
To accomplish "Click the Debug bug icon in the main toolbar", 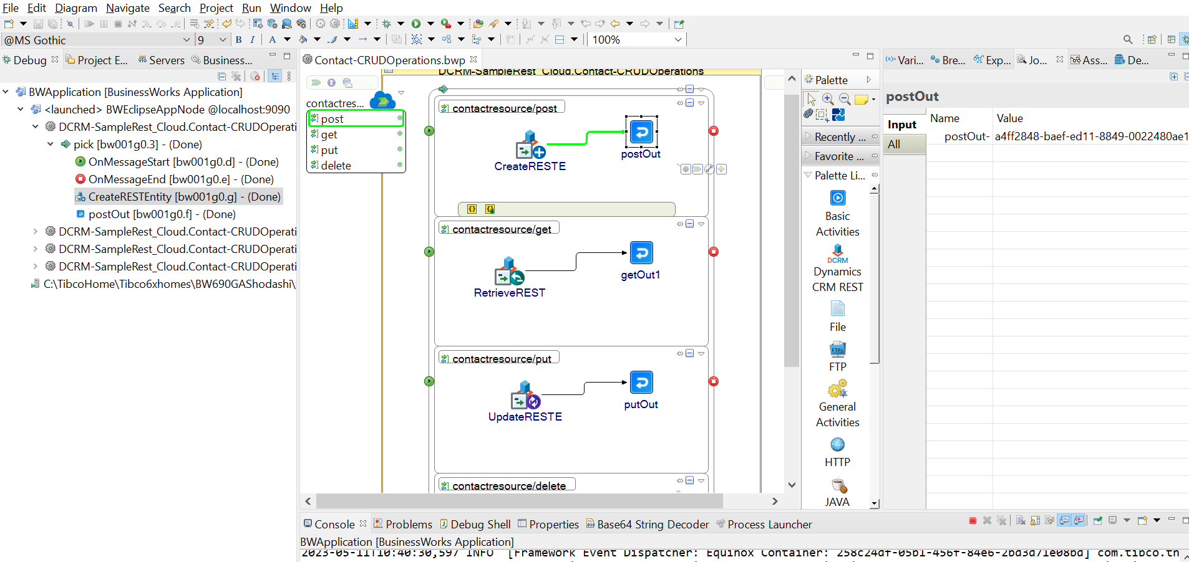I will point(386,24).
